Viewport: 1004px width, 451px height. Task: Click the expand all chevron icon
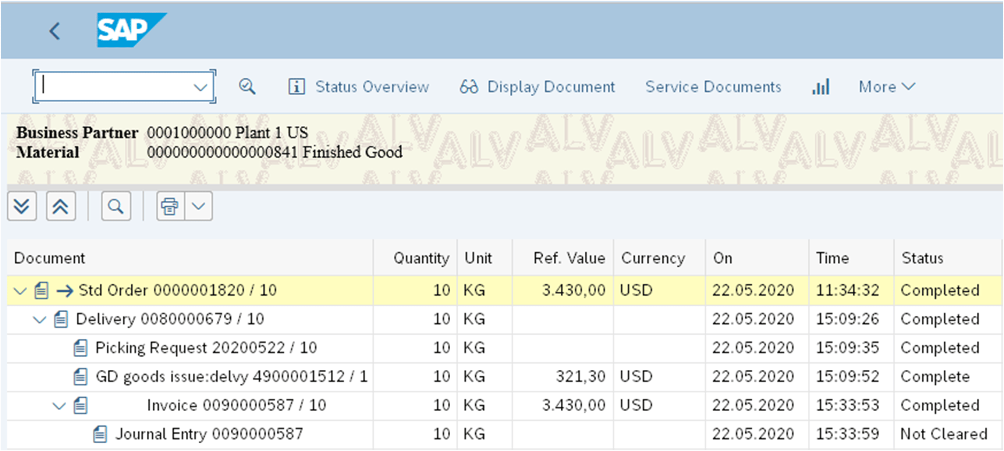22,206
